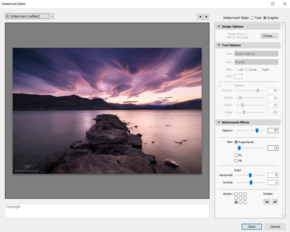The width and height of the screenshot is (290, 232).
Task: Open the text Color swatch
Action: coord(238,76)
